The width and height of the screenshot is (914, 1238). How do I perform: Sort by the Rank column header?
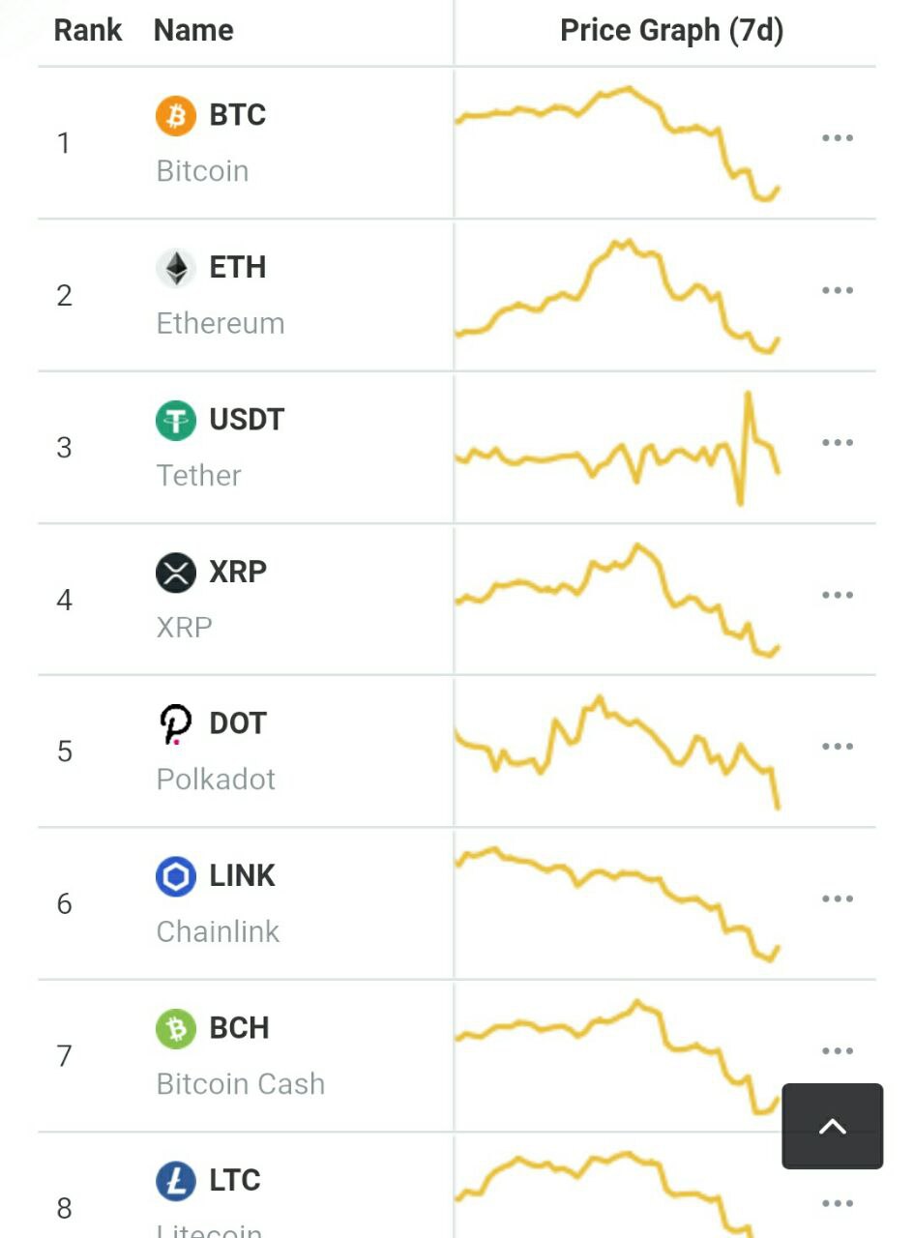click(x=88, y=30)
